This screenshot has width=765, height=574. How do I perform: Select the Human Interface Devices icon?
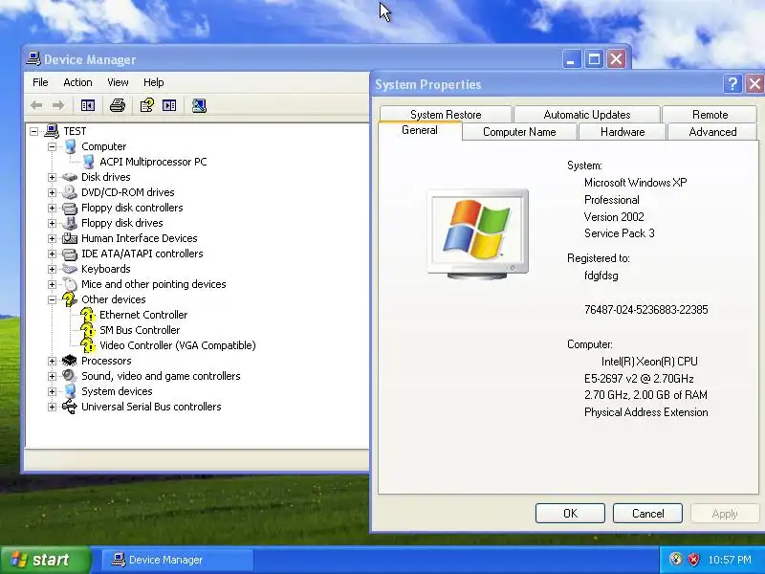coord(70,238)
